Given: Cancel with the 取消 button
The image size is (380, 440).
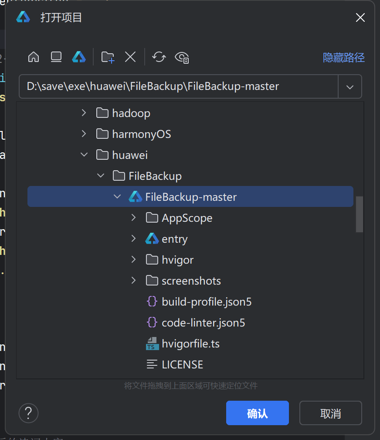Looking at the screenshot, I should [331, 413].
